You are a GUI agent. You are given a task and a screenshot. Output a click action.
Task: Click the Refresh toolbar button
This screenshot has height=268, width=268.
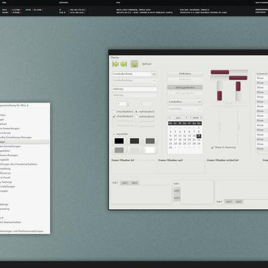click(x=147, y=64)
